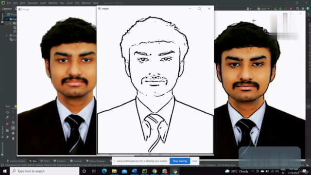Open the Run menu
Image resolution: width=311 pixels, height=175 pixels.
pos(62,3)
